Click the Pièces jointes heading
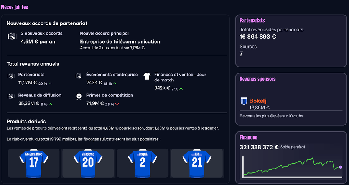The width and height of the screenshot is (349, 185). pos(14,7)
